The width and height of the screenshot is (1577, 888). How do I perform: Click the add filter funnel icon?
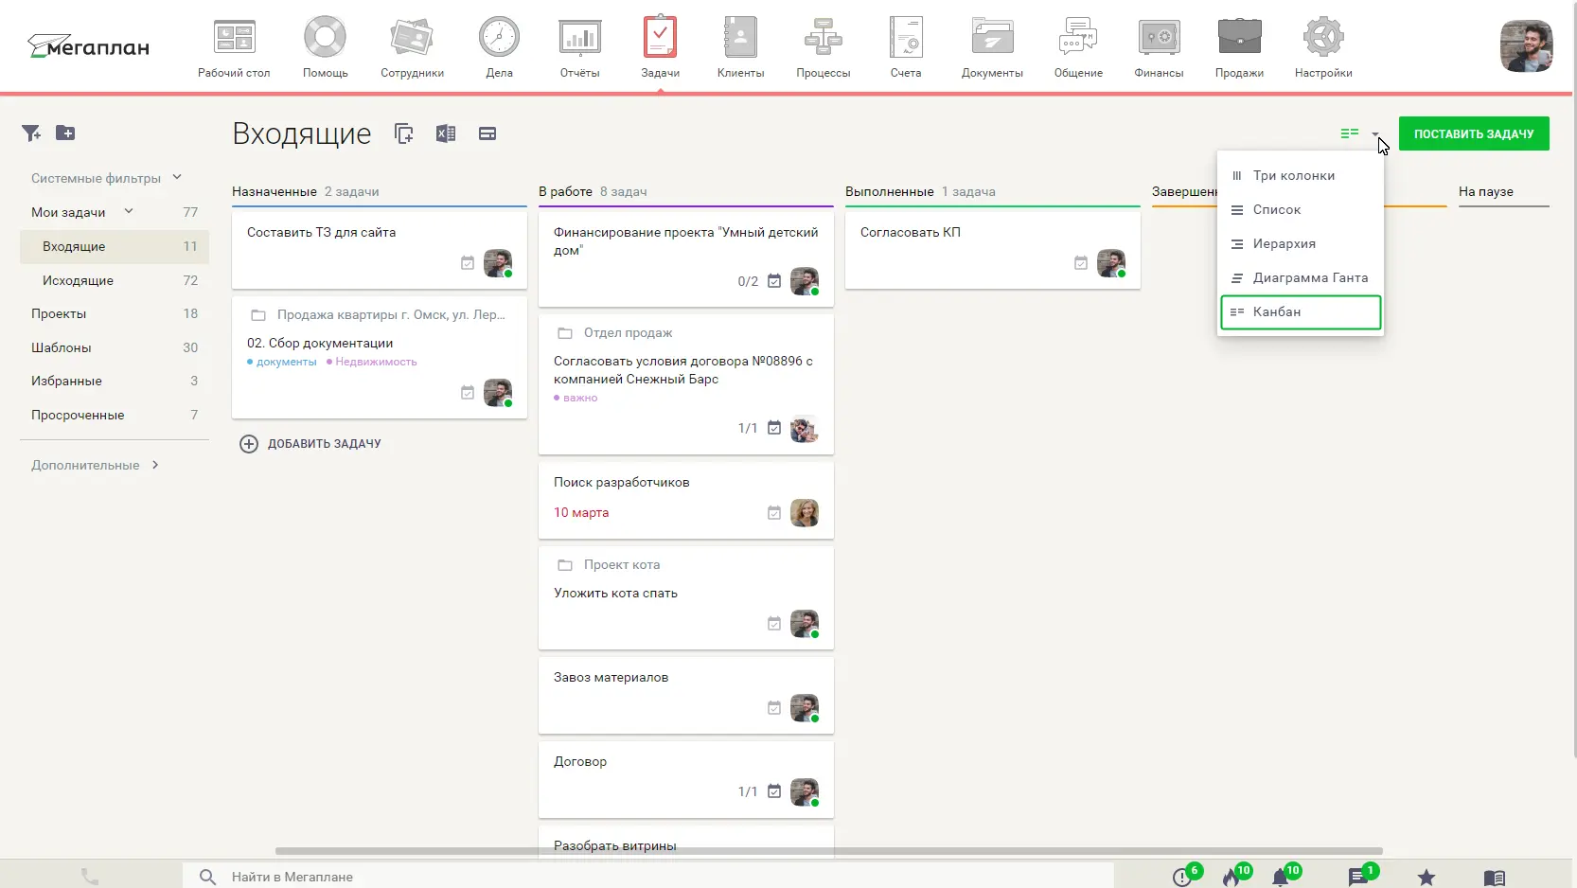[31, 133]
